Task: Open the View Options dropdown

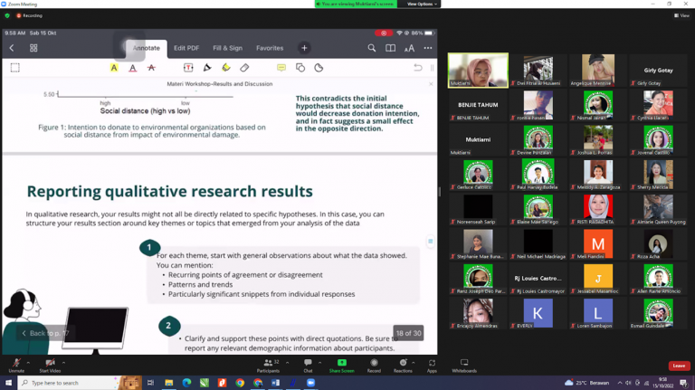Action: pos(422,4)
